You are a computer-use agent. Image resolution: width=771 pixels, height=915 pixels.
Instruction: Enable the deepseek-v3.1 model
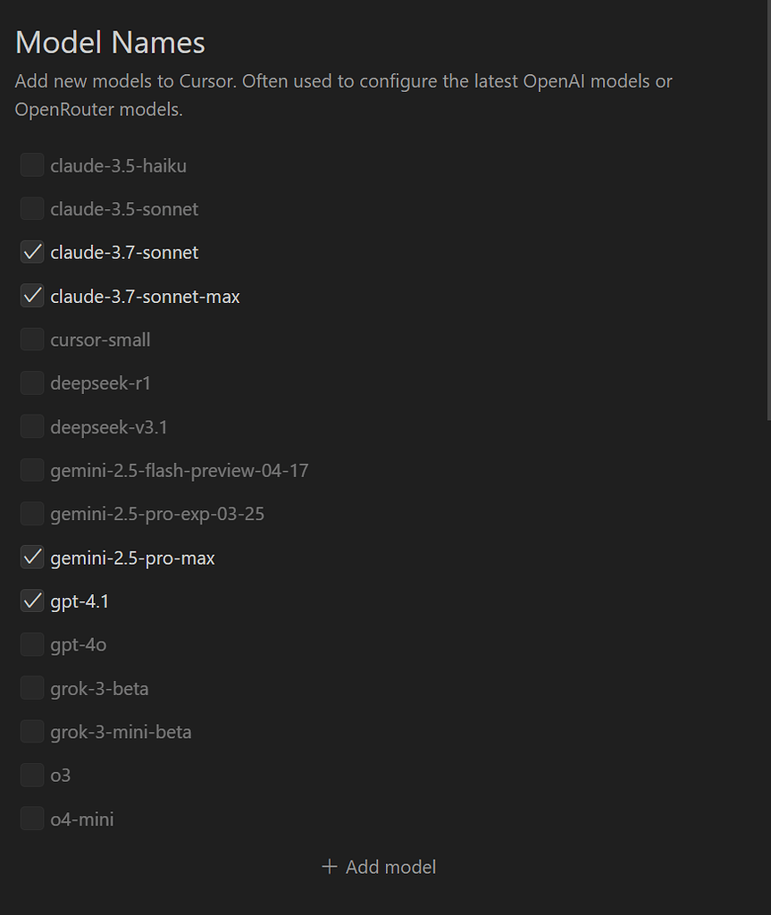tap(32, 426)
